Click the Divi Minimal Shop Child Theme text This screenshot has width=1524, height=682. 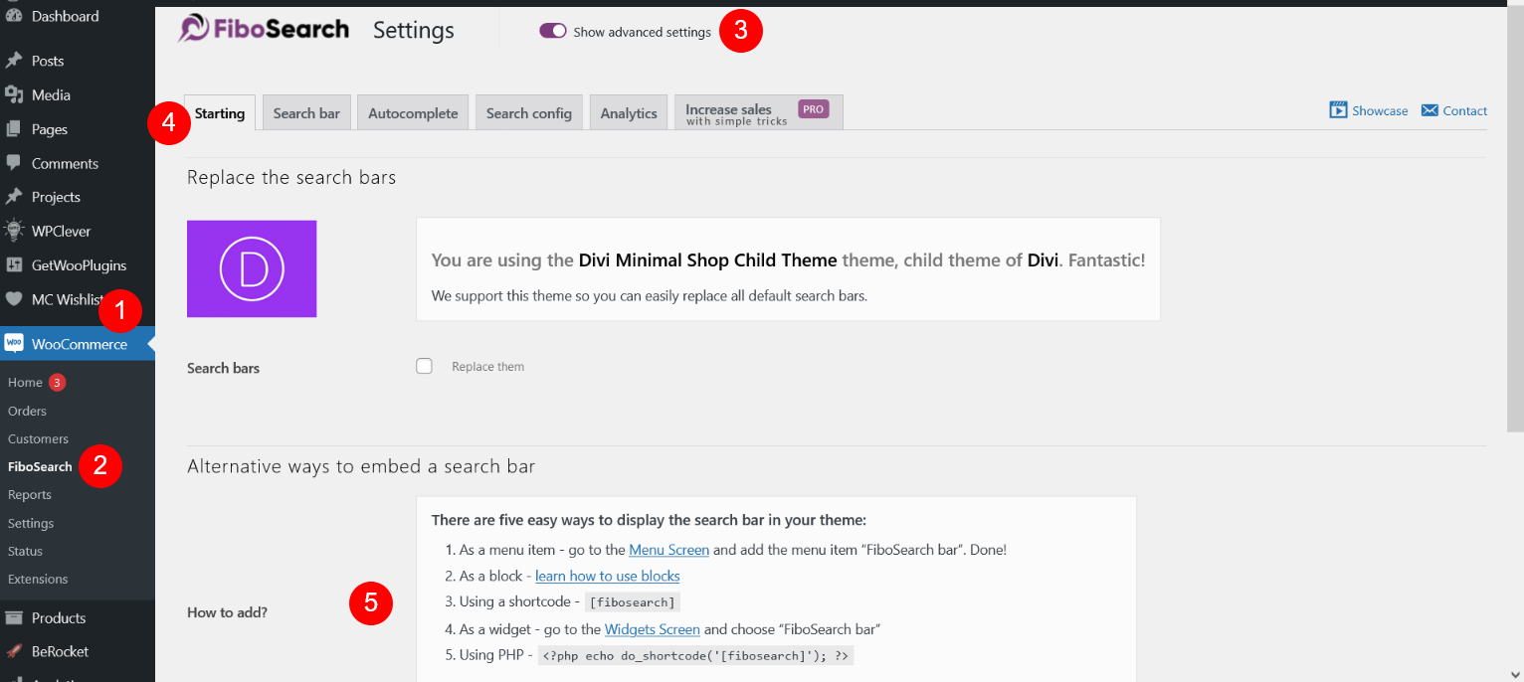[707, 260]
